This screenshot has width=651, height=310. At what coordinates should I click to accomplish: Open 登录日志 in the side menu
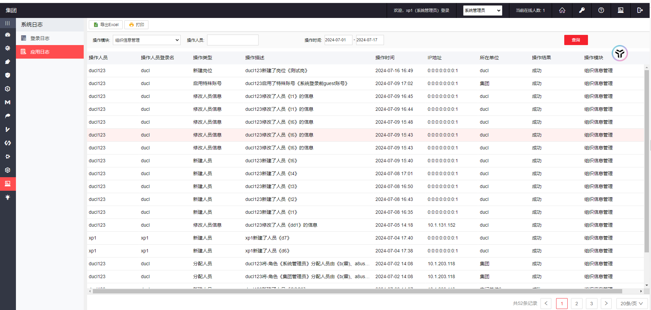click(40, 38)
